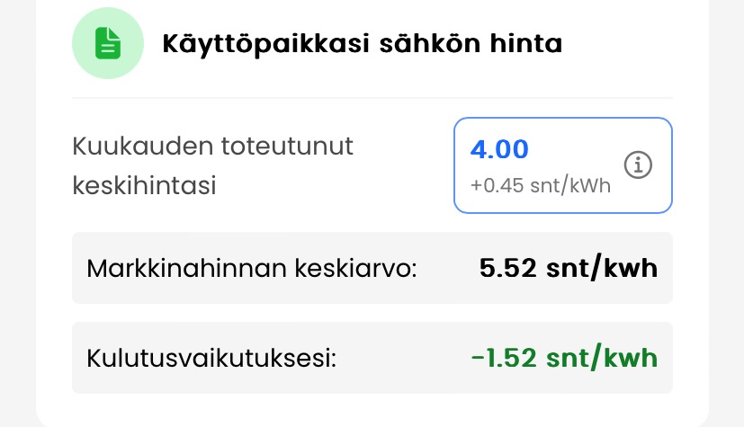Tap the info icon in price box

click(638, 165)
